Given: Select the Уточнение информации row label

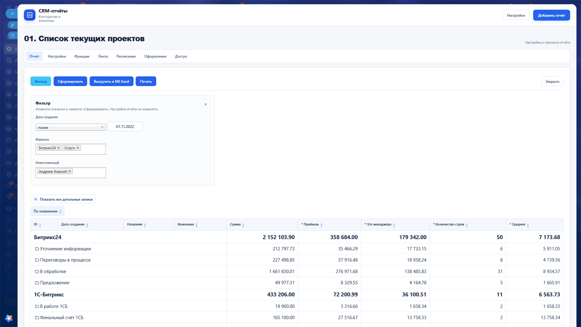Looking at the screenshot, I should coord(65,249).
